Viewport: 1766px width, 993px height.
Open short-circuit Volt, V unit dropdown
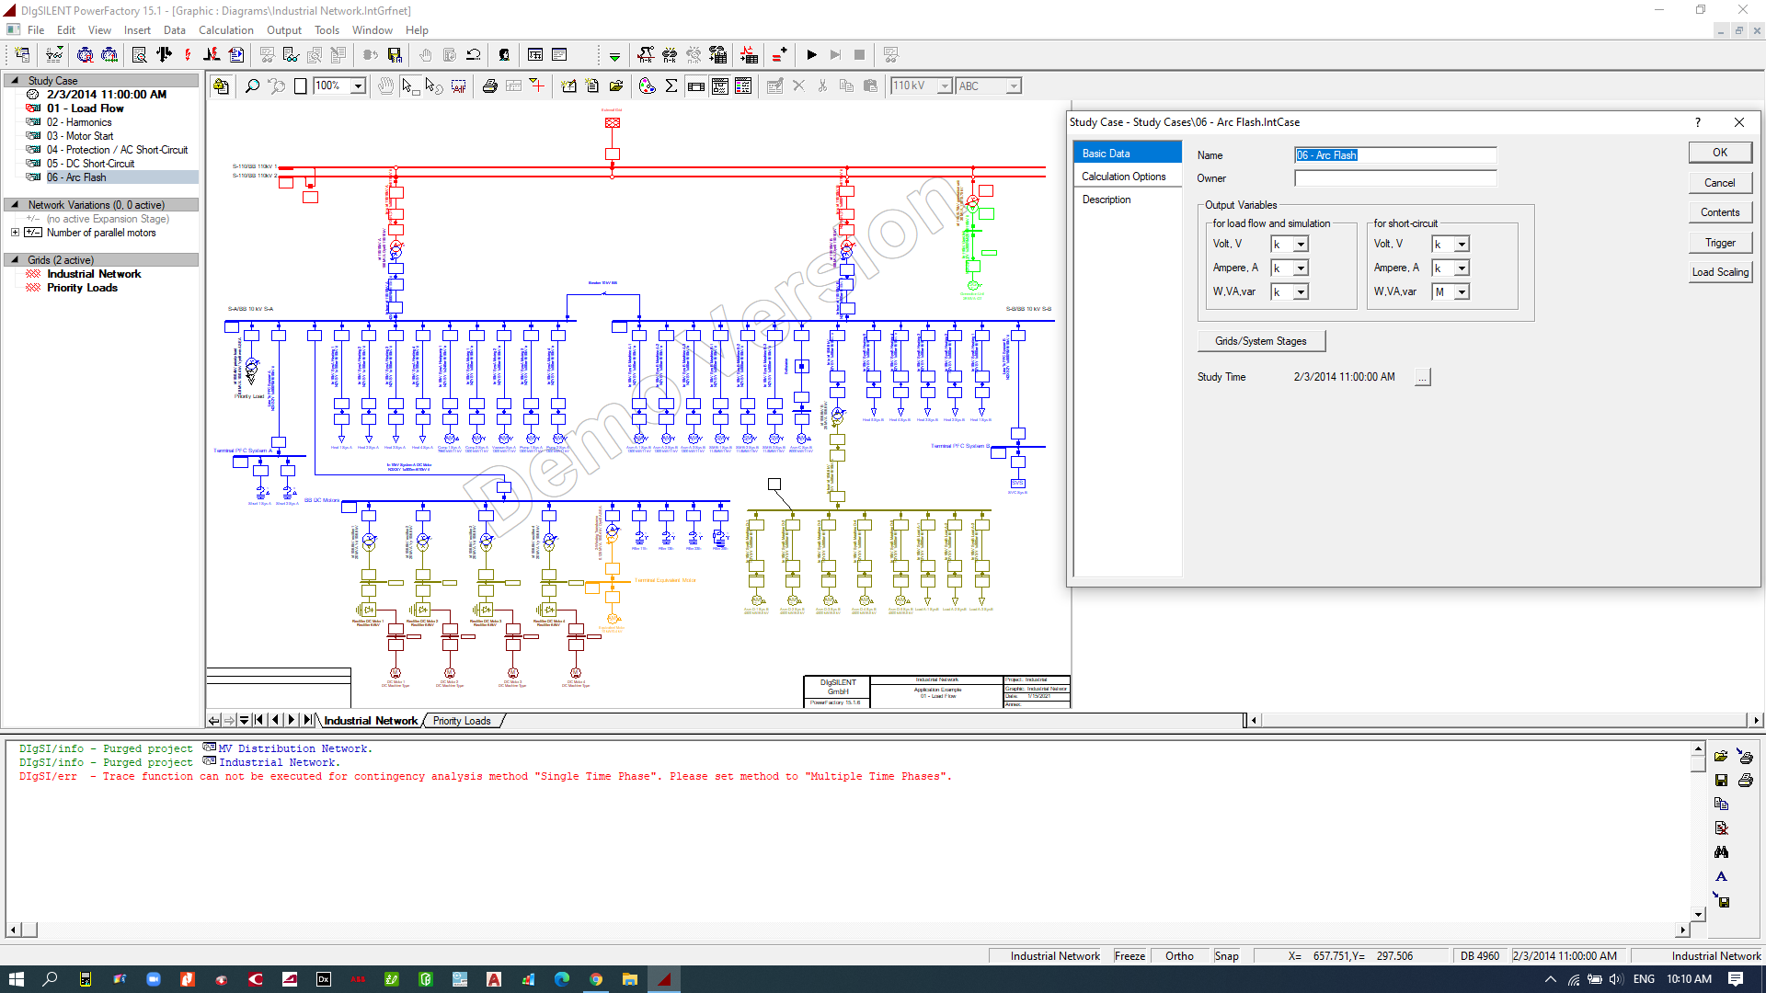[1462, 245]
